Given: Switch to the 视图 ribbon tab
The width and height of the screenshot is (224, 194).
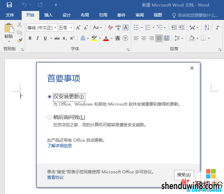Looking at the screenshot, I should tap(158, 15).
